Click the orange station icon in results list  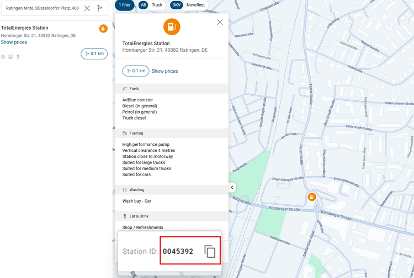(x=103, y=29)
